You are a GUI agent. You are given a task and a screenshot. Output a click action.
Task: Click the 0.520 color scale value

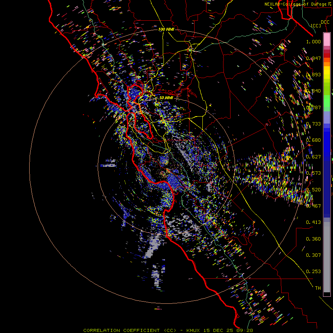tap(313, 189)
